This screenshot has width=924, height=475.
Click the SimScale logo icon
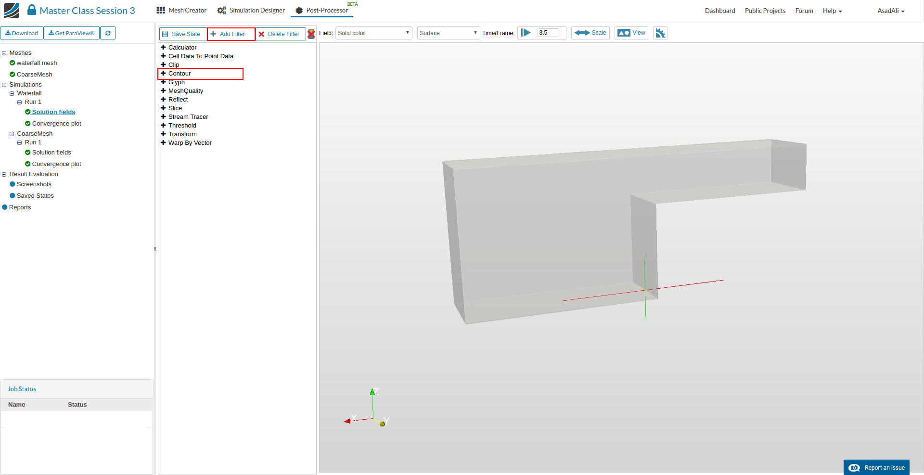point(12,11)
